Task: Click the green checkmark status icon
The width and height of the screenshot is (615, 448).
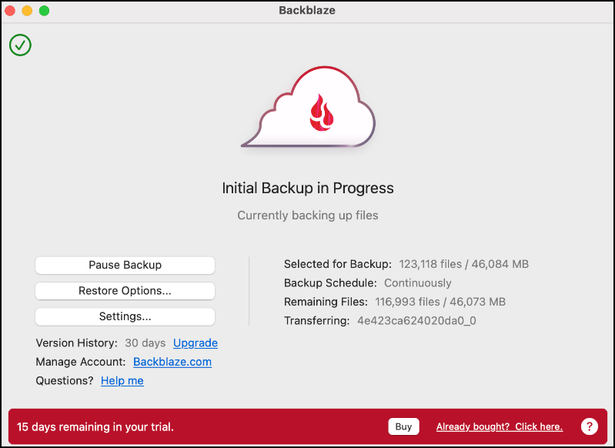Action: (20, 45)
